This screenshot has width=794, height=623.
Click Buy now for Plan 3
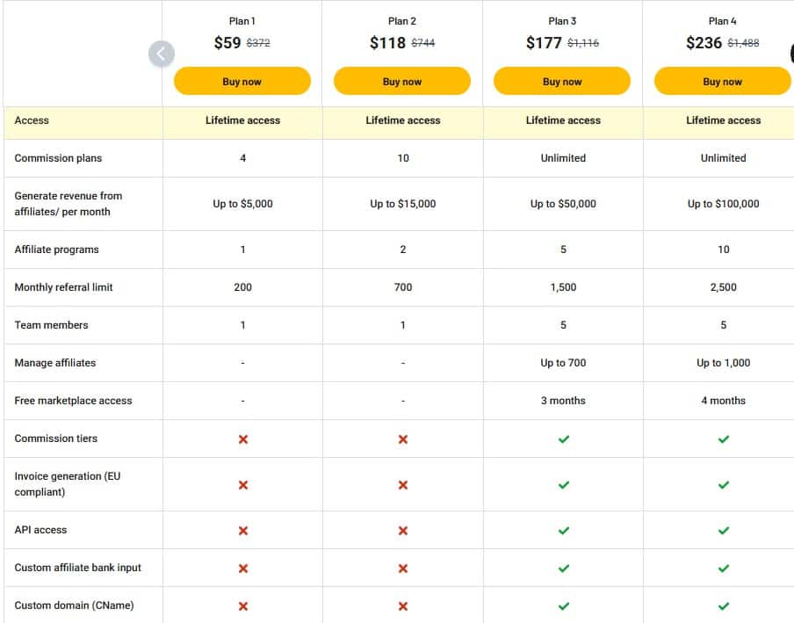click(x=562, y=81)
